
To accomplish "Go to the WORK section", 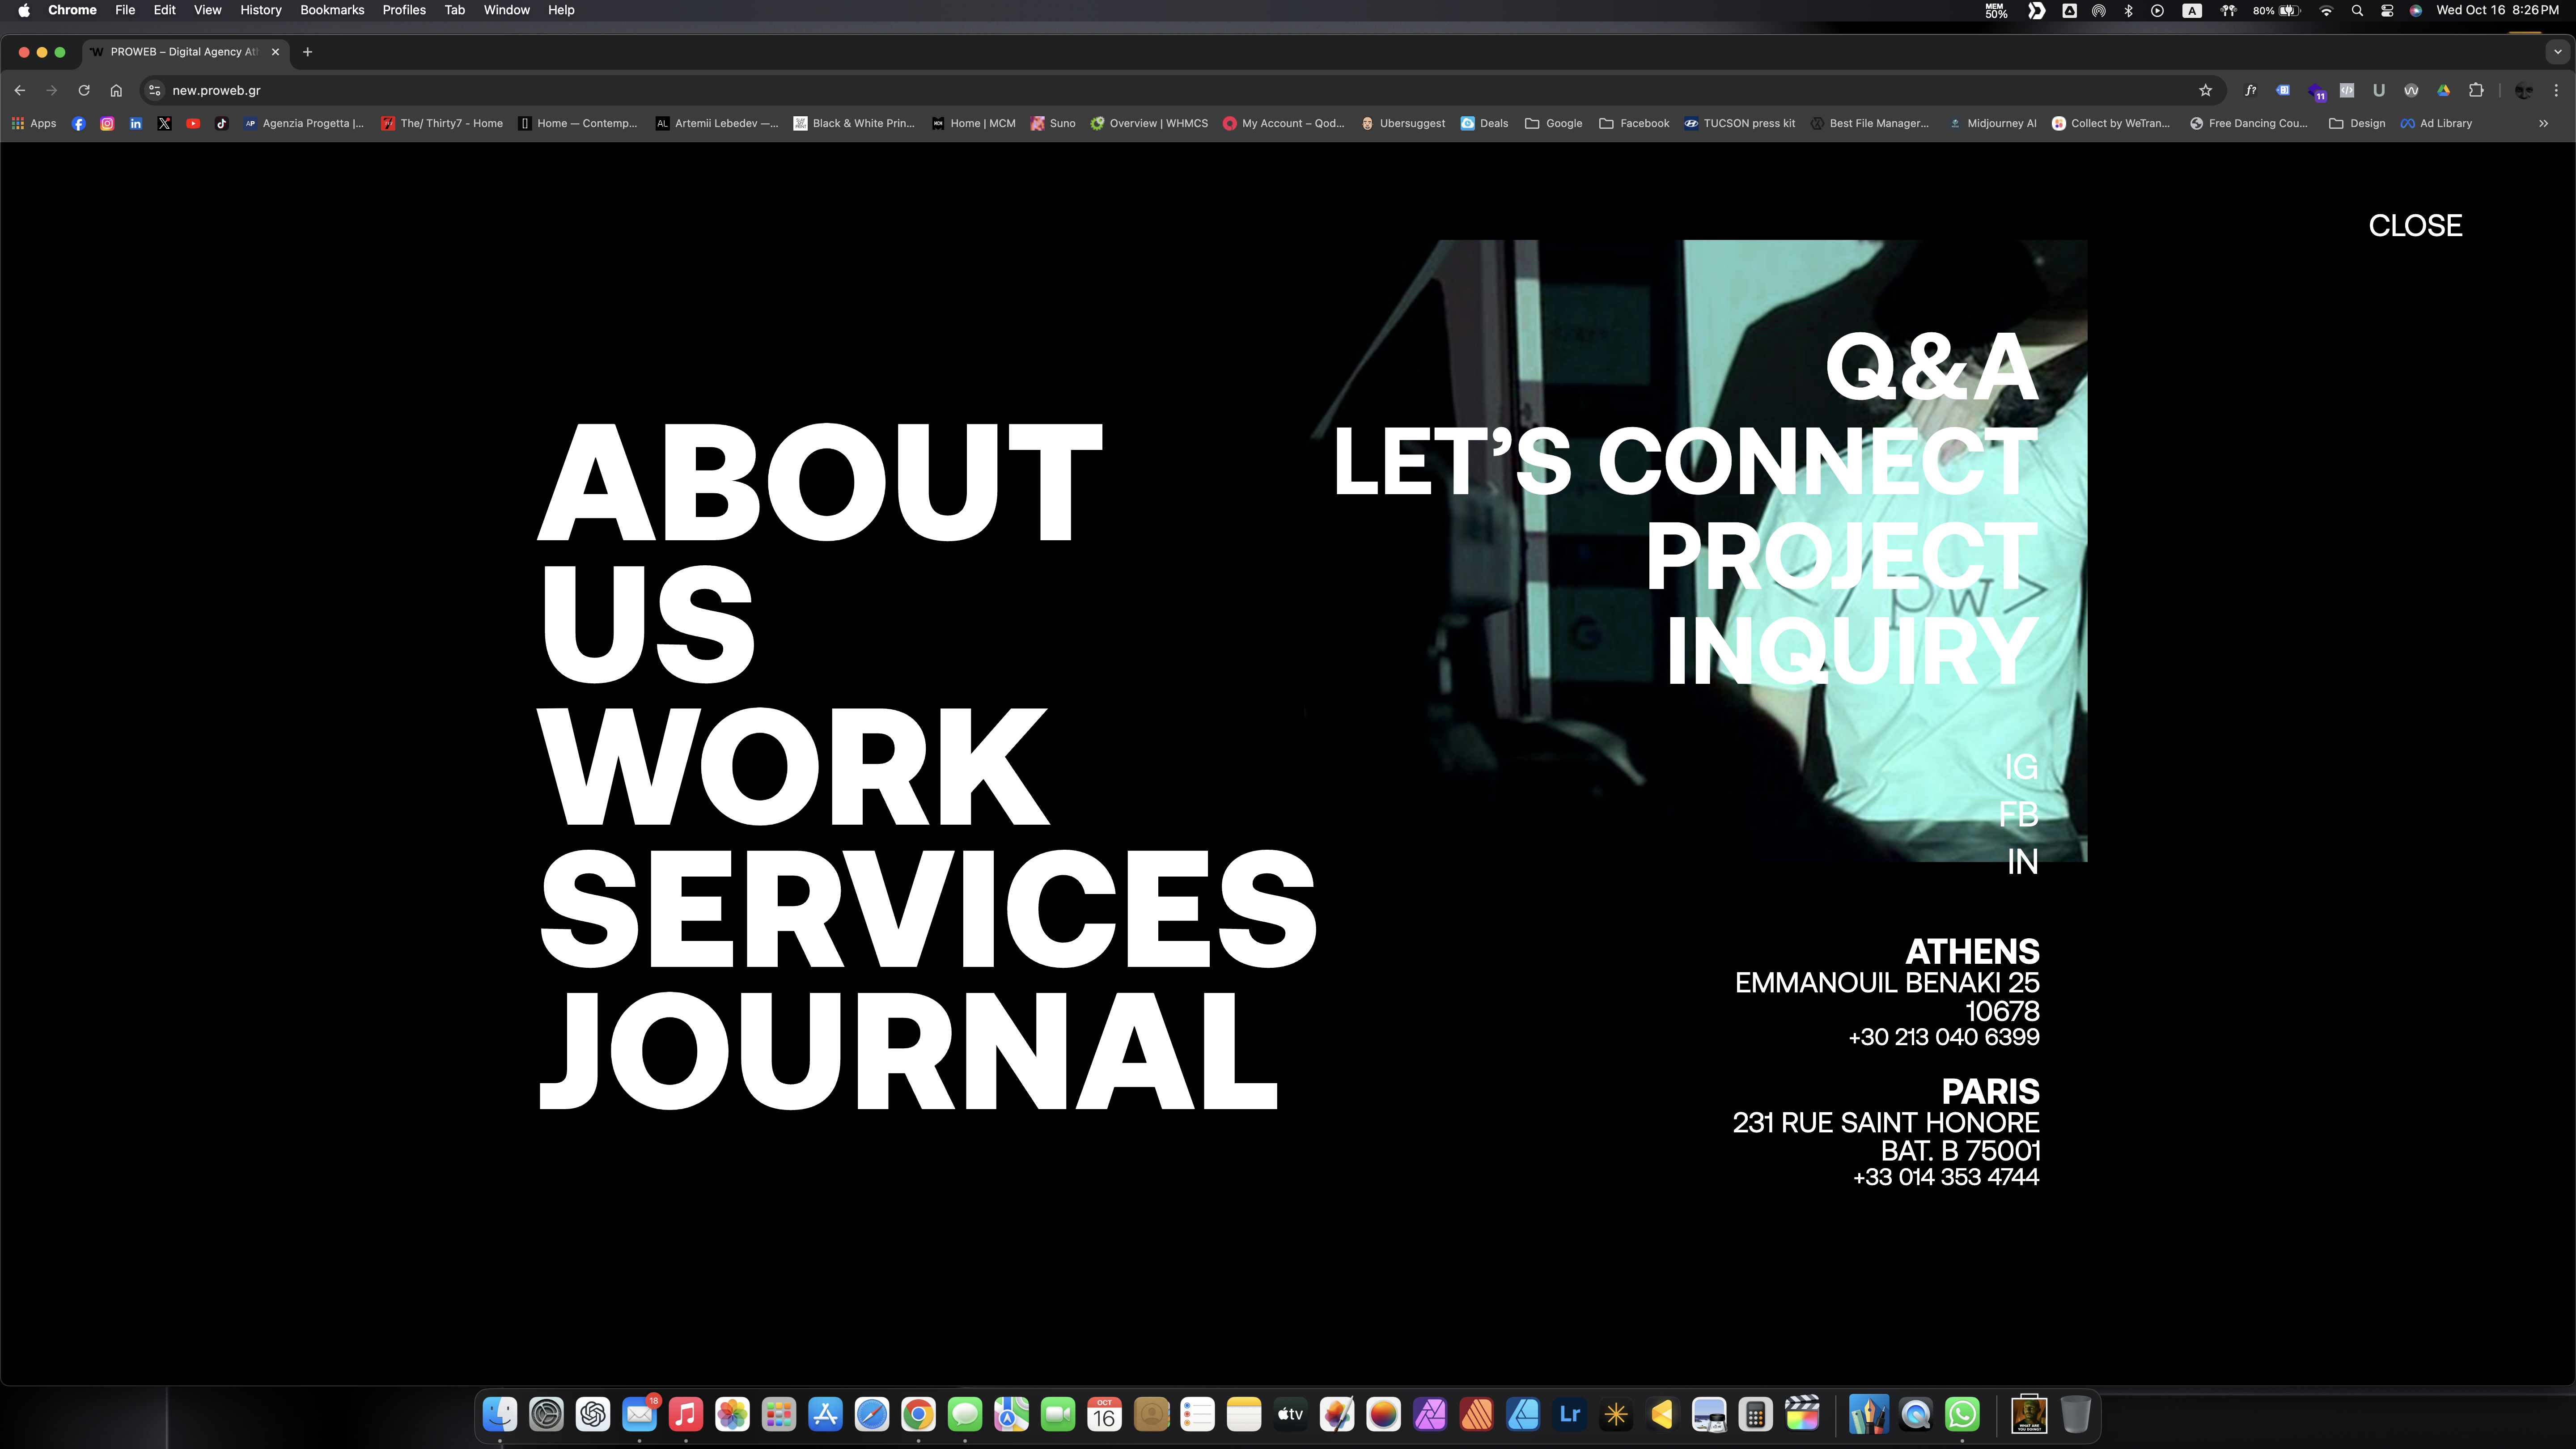I will click(x=794, y=767).
